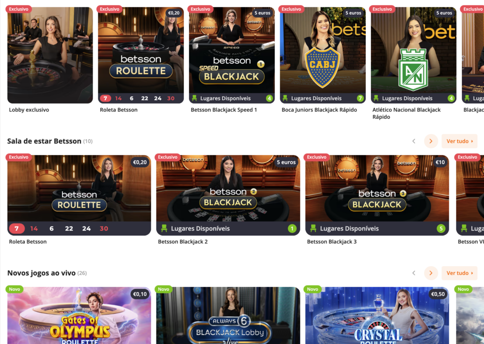Click the green seat icon on Betsson Blackjack 3
The image size is (484, 344).
pyautogui.click(x=313, y=228)
